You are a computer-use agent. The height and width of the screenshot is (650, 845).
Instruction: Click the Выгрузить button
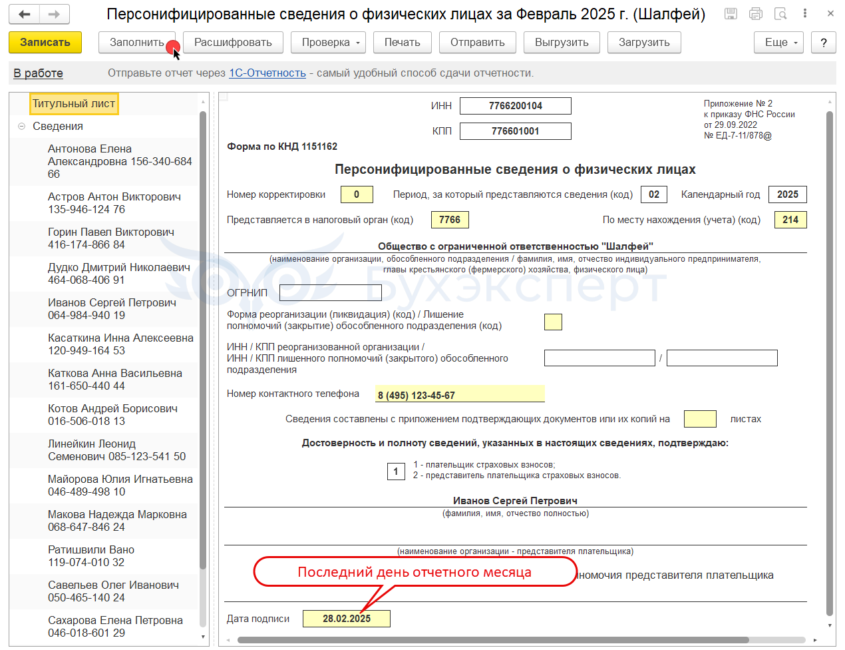pos(562,42)
